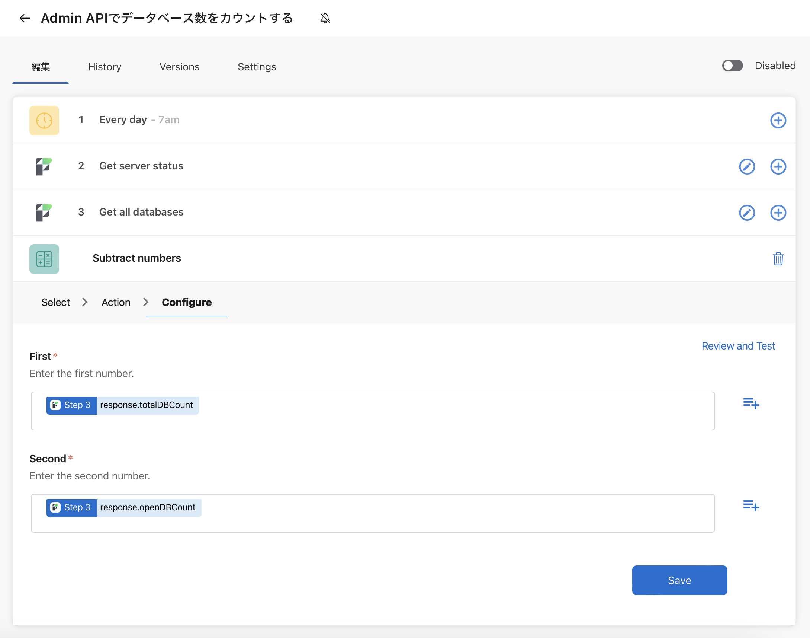The image size is (810, 638).
Task: Click the muted notification bell icon
Action: pos(325,18)
